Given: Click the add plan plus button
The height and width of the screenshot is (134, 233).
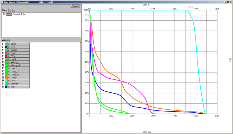Looking at the screenshot, I should (10, 10).
